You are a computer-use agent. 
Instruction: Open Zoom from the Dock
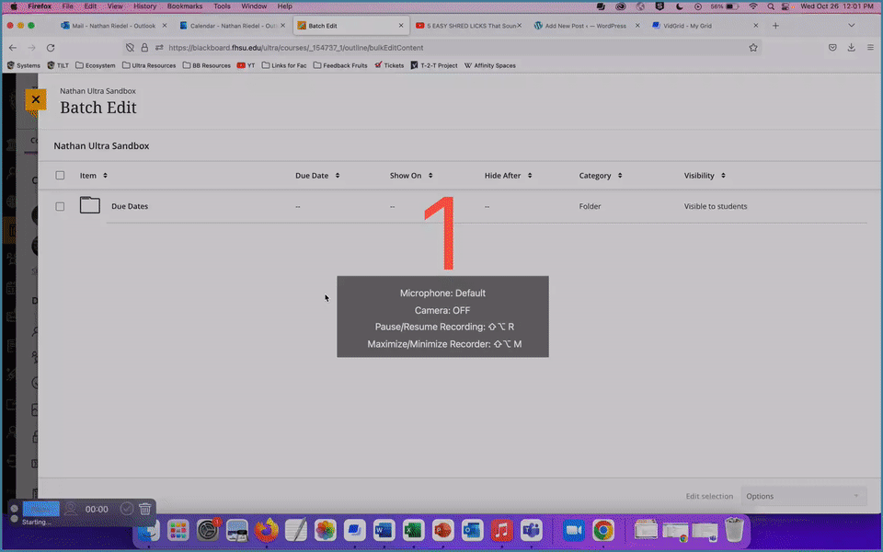tap(573, 530)
